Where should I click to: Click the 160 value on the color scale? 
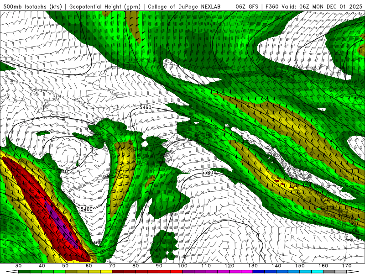coord(323,266)
